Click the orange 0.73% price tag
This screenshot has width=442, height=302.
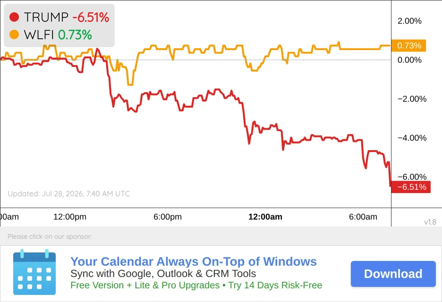(x=409, y=45)
